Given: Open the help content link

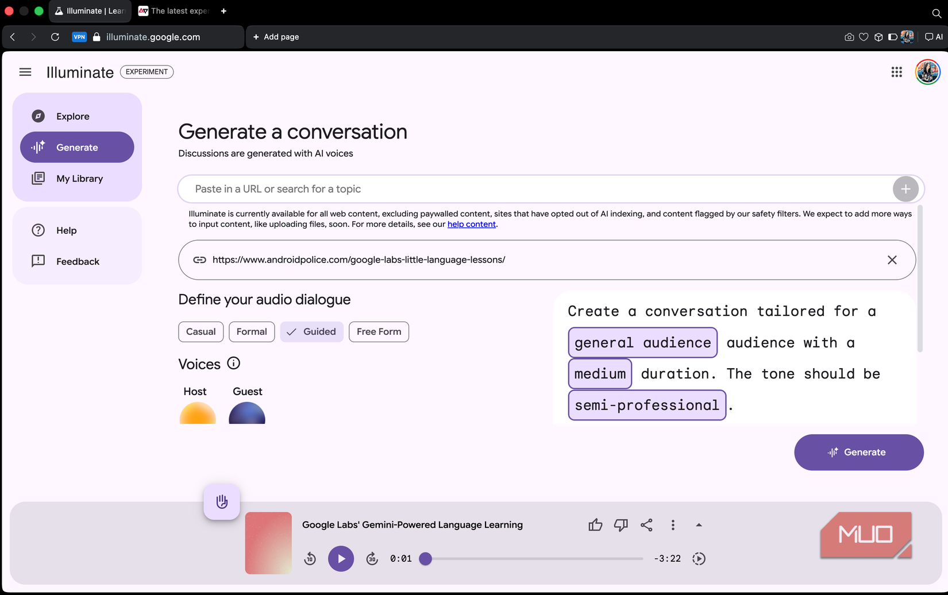Looking at the screenshot, I should tap(471, 224).
